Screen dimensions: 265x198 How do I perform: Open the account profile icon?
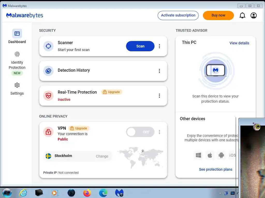(254, 15)
